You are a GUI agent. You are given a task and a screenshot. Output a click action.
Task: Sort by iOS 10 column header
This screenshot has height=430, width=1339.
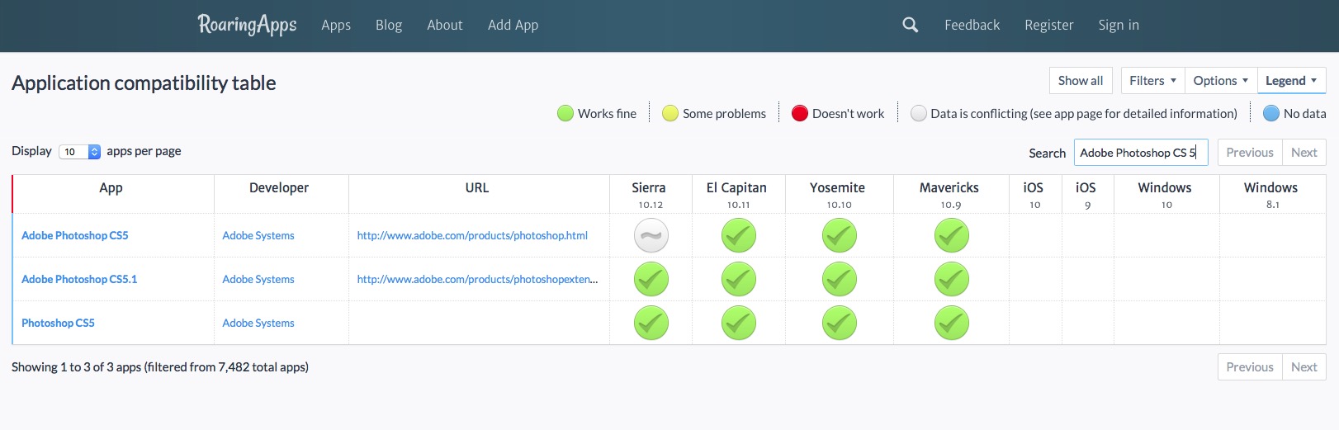1035,194
